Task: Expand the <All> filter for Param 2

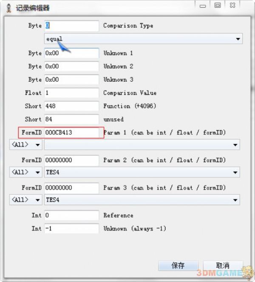Action: (25, 172)
